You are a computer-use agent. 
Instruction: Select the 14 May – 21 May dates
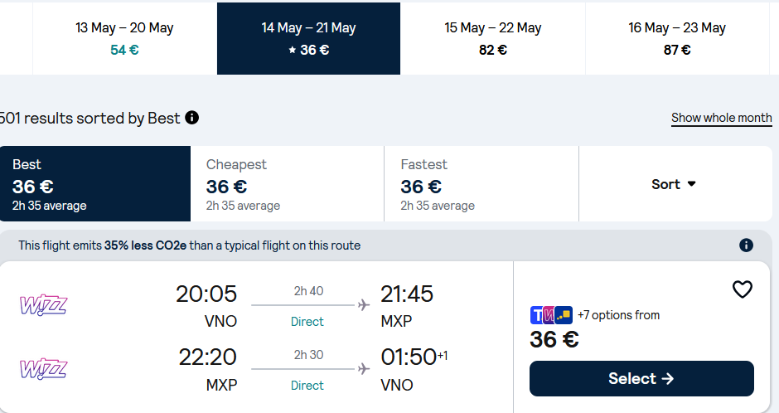tap(308, 38)
